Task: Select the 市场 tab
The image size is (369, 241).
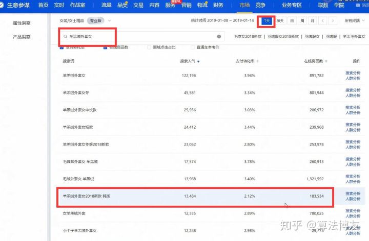Action: point(244,5)
